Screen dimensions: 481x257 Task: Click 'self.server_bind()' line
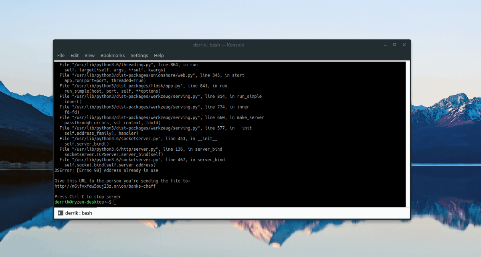[87, 144]
